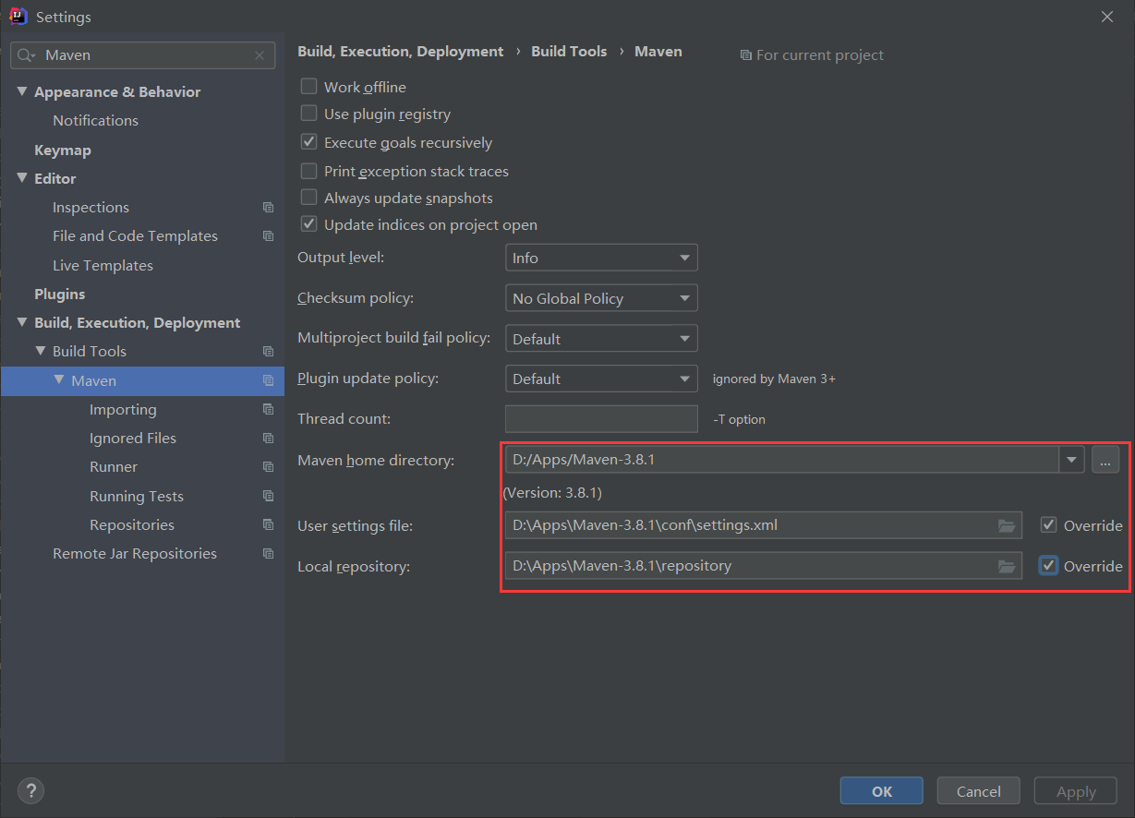The width and height of the screenshot is (1135, 818).
Task: Open the Multiproject build fail policy dropdown
Action: click(601, 339)
